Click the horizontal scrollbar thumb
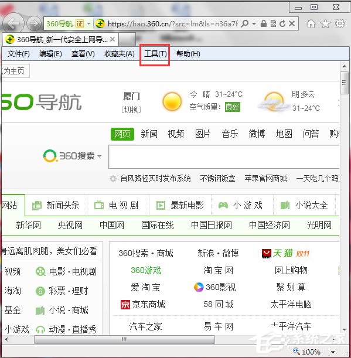The width and height of the screenshot is (351, 358). pyautogui.click(x=124, y=339)
